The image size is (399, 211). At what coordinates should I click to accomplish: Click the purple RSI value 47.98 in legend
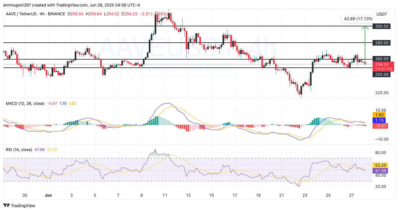pos(39,149)
